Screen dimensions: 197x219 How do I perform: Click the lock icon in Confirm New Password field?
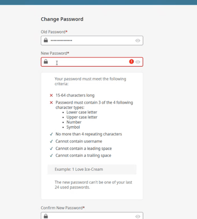pos(46,216)
